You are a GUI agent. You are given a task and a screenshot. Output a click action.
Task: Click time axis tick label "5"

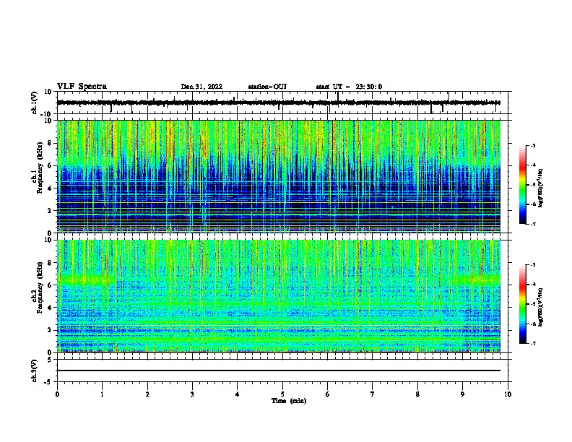pyautogui.click(x=282, y=394)
